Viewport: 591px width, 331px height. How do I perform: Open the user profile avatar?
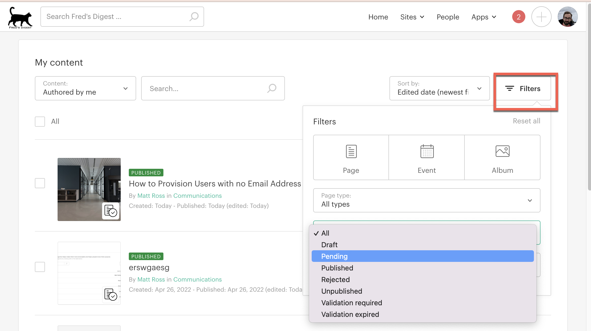pos(568,17)
